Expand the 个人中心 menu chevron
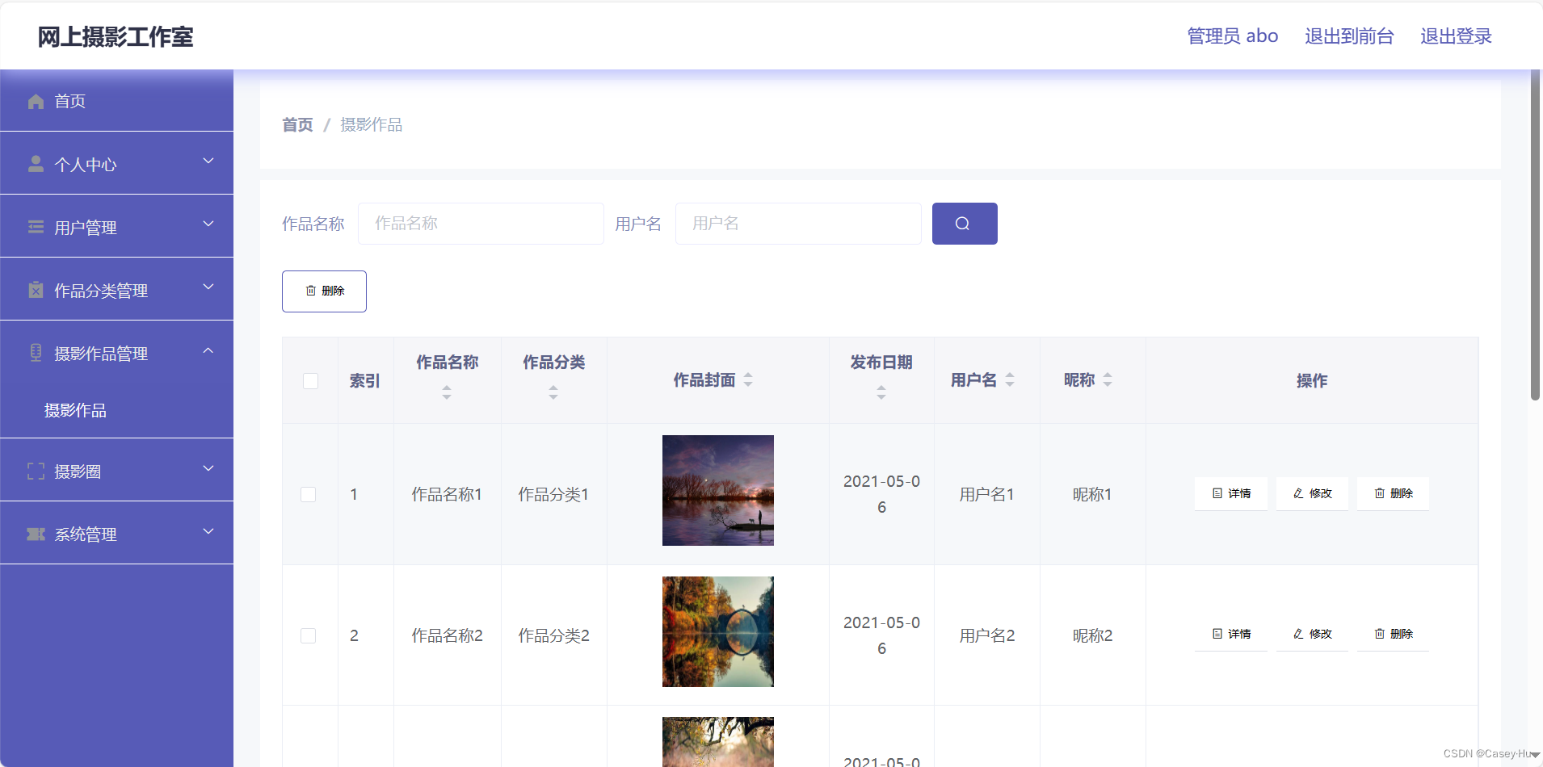This screenshot has width=1543, height=767. (x=208, y=161)
